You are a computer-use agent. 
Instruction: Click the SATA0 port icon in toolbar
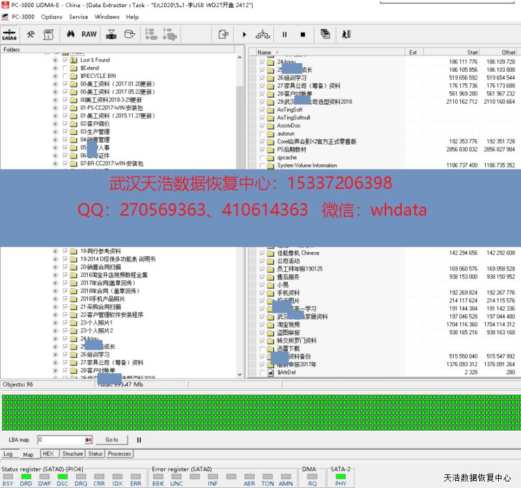[x=9, y=35]
